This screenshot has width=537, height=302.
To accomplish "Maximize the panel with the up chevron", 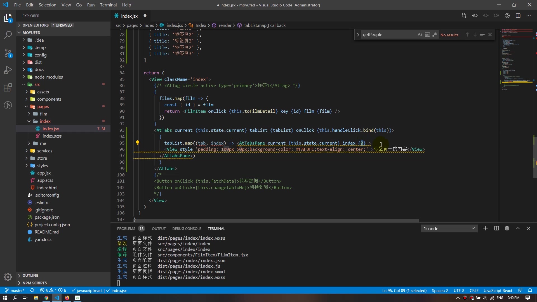I will pyautogui.click(x=518, y=228).
